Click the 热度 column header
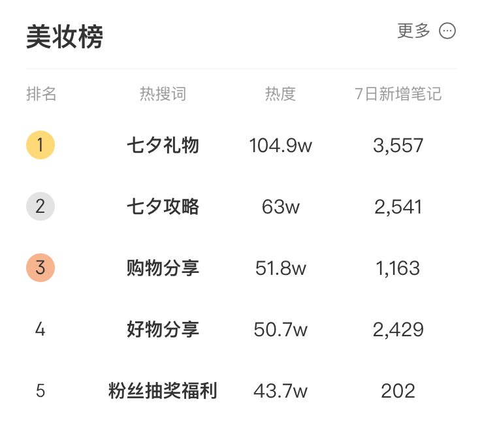Screen dimensions: 482x444 click(x=280, y=94)
